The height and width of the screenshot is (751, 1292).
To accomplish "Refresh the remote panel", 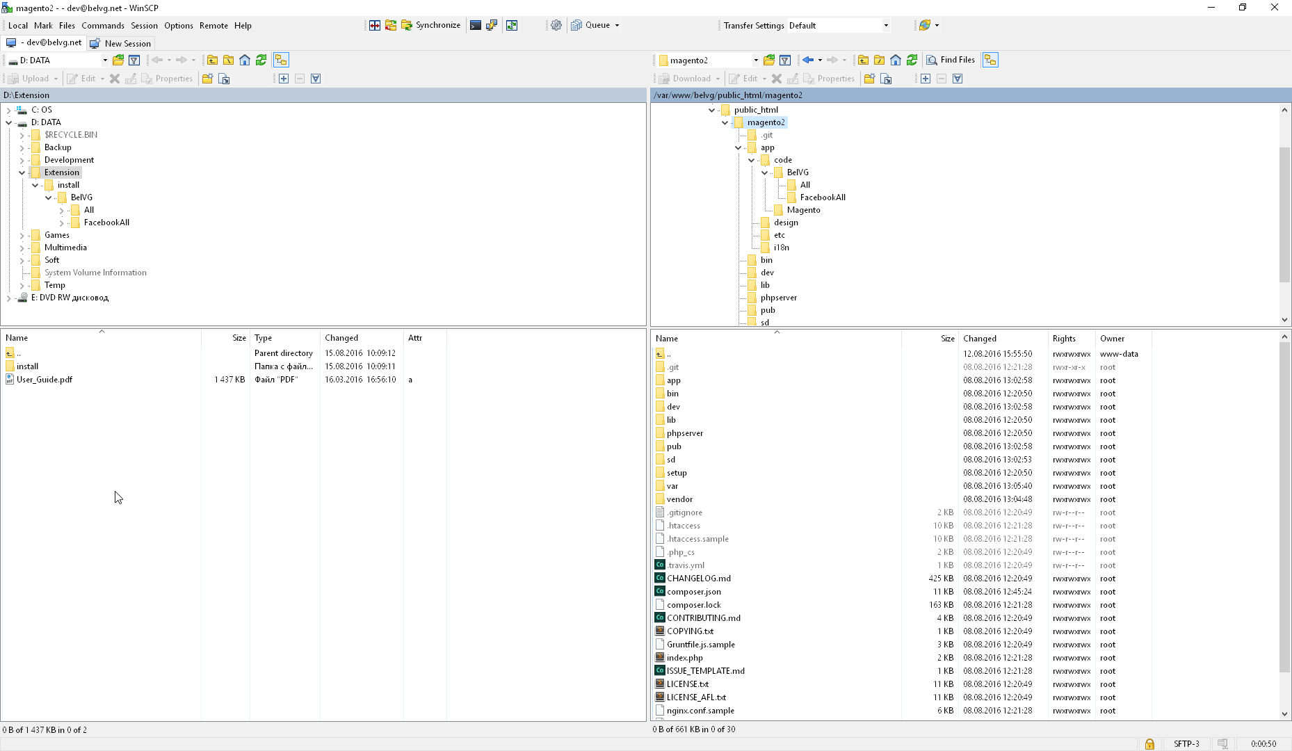I will coord(912,60).
